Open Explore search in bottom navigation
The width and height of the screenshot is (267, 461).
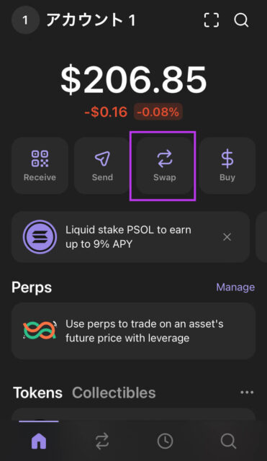click(x=228, y=441)
